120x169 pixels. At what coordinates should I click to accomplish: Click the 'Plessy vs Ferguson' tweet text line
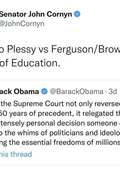click(60, 49)
